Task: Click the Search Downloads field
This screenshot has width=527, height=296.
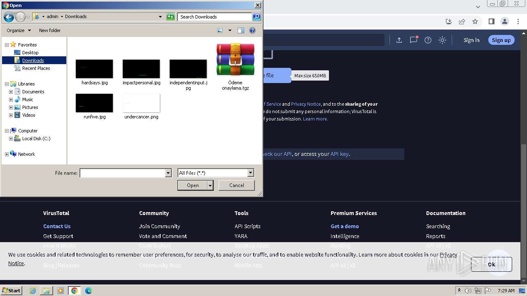Action: pyautogui.click(x=215, y=17)
